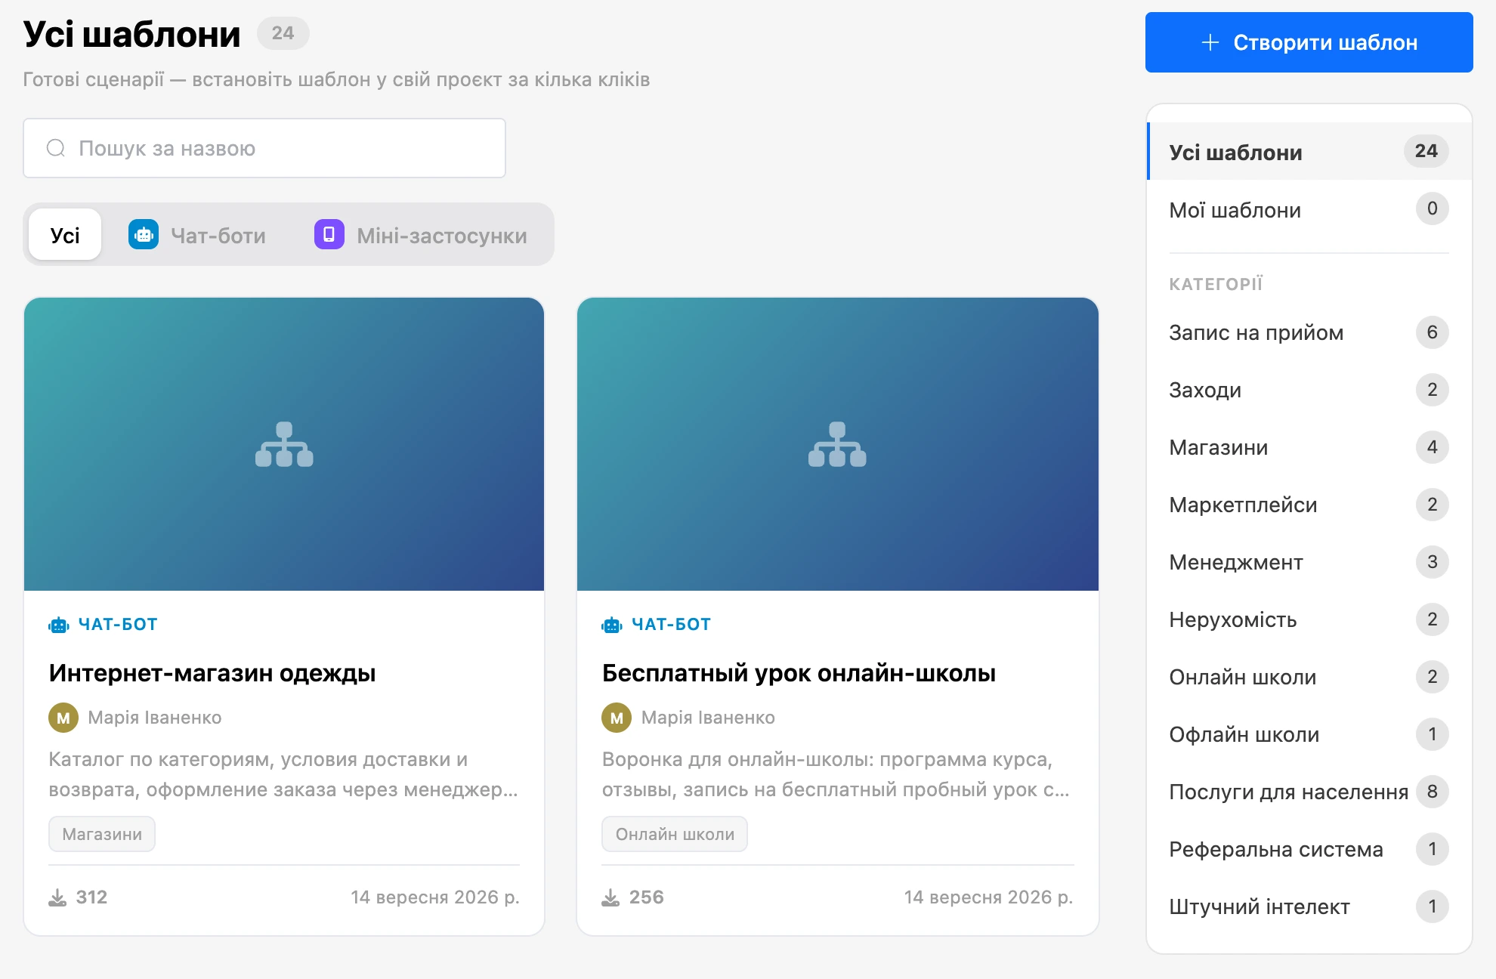Click the 8 count beside Послуги для населення
Viewport: 1496px width, 979px height.
1432,792
